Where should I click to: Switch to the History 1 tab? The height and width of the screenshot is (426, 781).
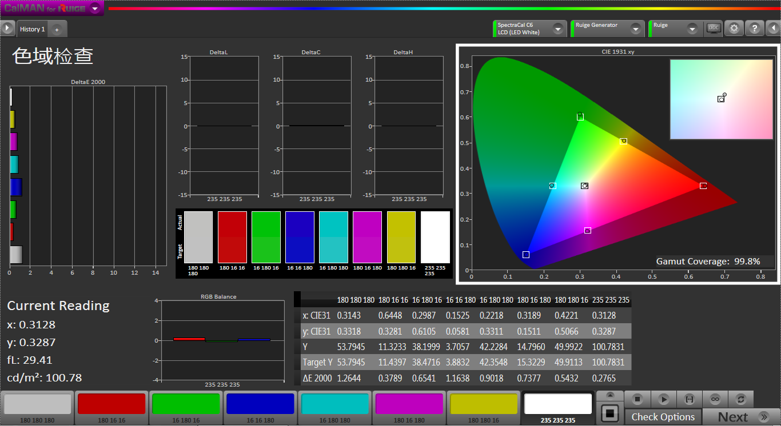click(x=33, y=29)
